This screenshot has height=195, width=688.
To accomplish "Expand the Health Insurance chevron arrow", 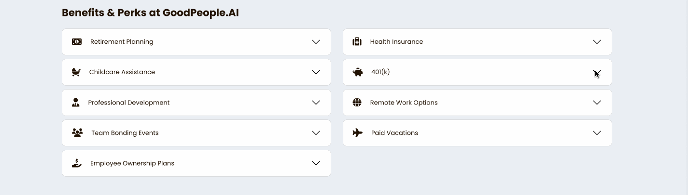I will pyautogui.click(x=597, y=42).
